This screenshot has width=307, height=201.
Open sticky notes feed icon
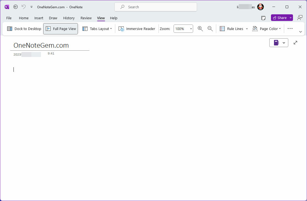click(x=263, y=18)
